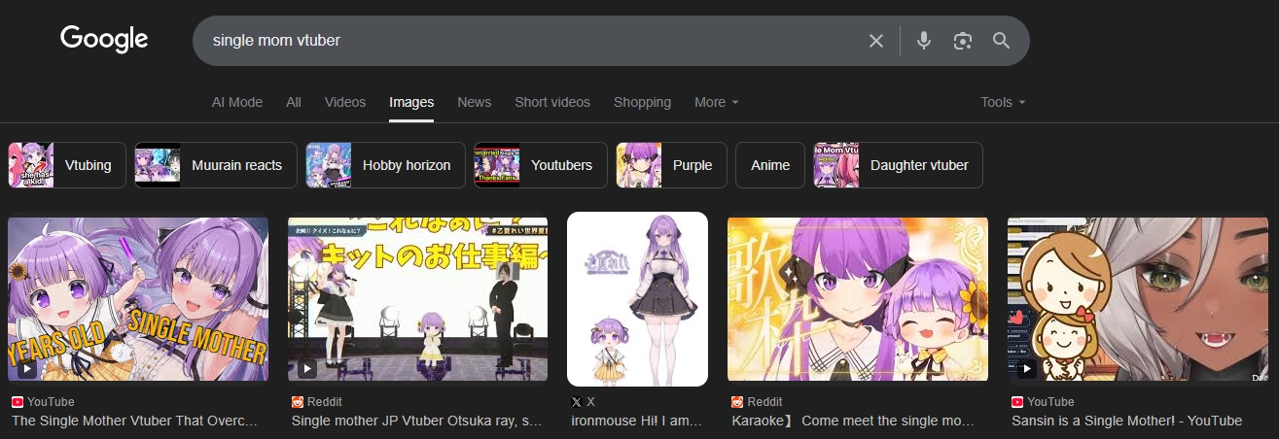
Task: Click Reddit icon under Otsuka ray result
Action: pos(298,402)
